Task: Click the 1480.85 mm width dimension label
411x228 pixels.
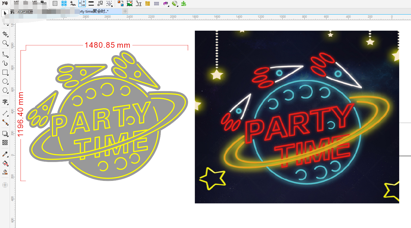Action: [x=107, y=45]
